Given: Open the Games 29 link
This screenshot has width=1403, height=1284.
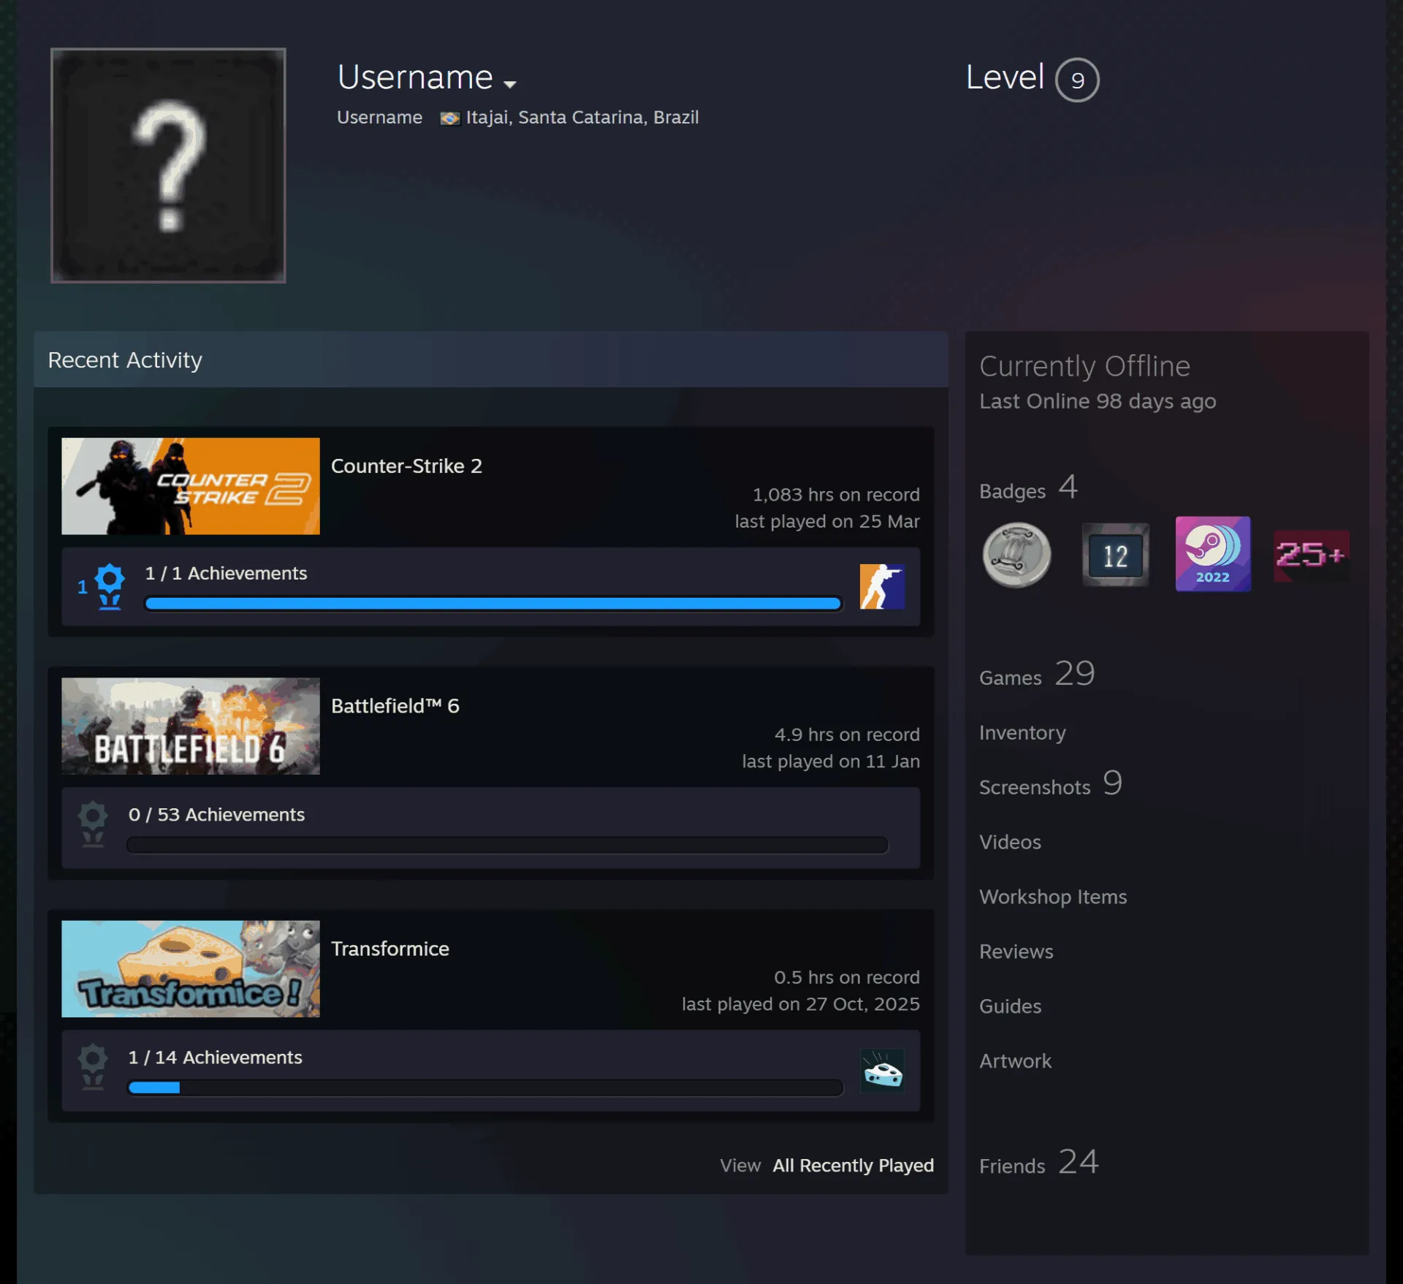Looking at the screenshot, I should [x=1037, y=674].
